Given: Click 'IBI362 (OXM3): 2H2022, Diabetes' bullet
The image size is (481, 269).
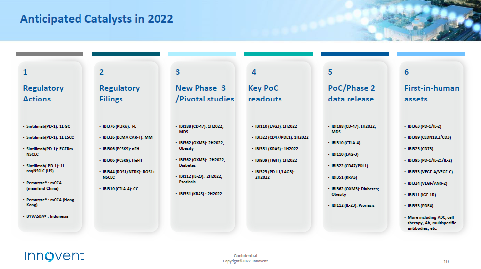Looking at the screenshot, I should click(202, 163).
